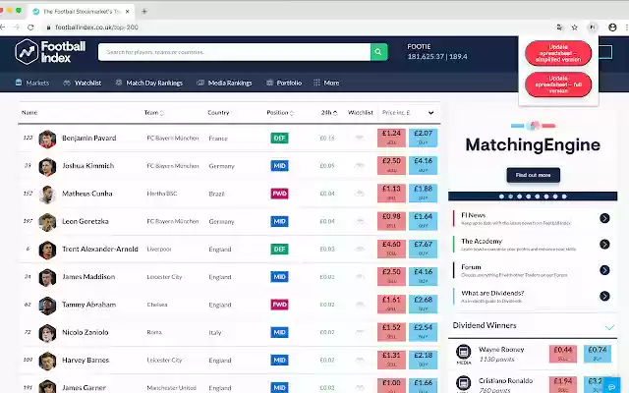
Task: Click the browser address bar URL
Action: click(x=96, y=28)
